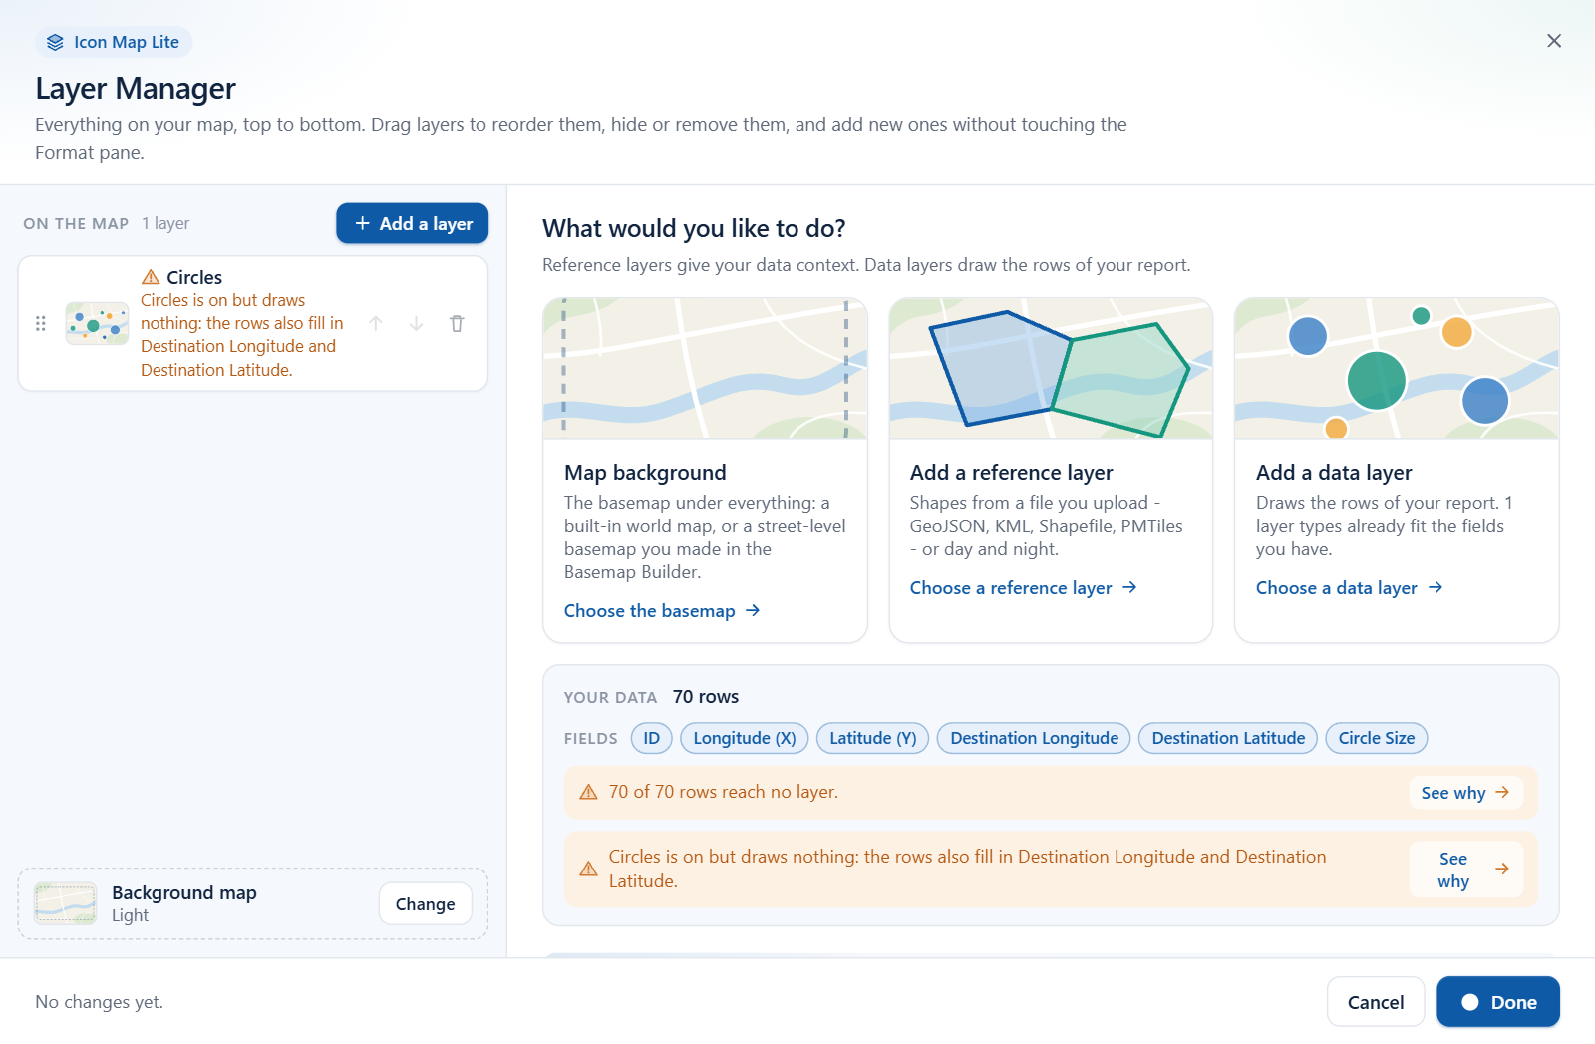The height and width of the screenshot is (1044, 1595).
Task: Delete the Circles layer with the trash icon
Action: (457, 323)
